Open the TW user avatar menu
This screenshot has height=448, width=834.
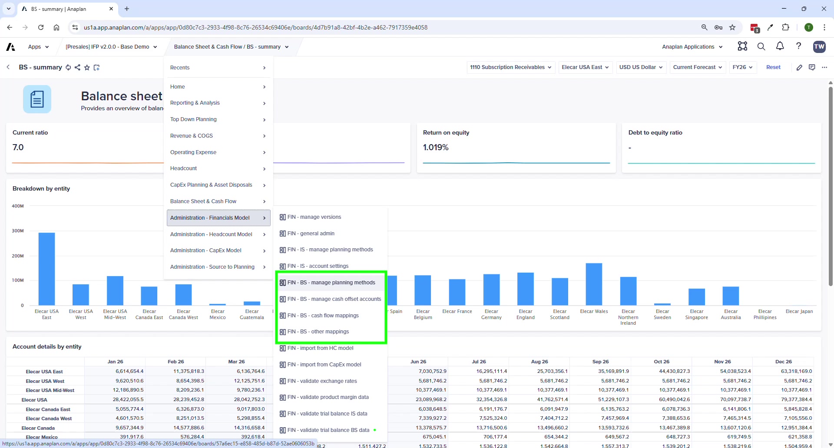[x=820, y=46]
